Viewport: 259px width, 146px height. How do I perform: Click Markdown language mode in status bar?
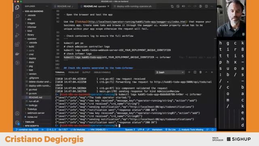click(157, 130)
